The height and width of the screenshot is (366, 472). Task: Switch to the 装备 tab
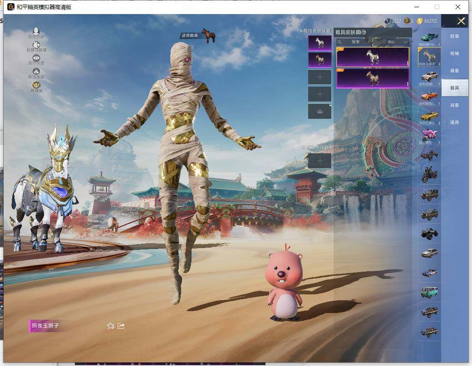455,71
